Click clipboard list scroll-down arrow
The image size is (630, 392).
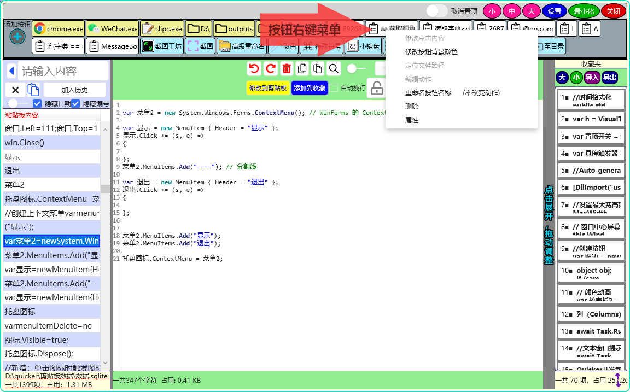[105, 362]
